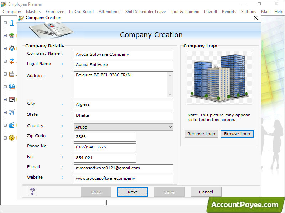Screen dimensions: 285x213
Task: Open the attendance calendar sheet icon
Action: pyautogui.click(x=12, y=74)
